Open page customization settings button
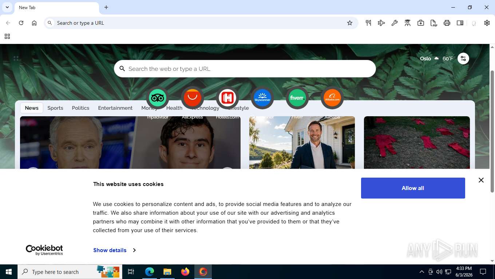 click(x=463, y=58)
